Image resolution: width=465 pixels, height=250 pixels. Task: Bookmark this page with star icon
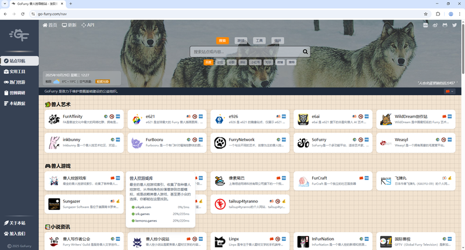[425, 14]
